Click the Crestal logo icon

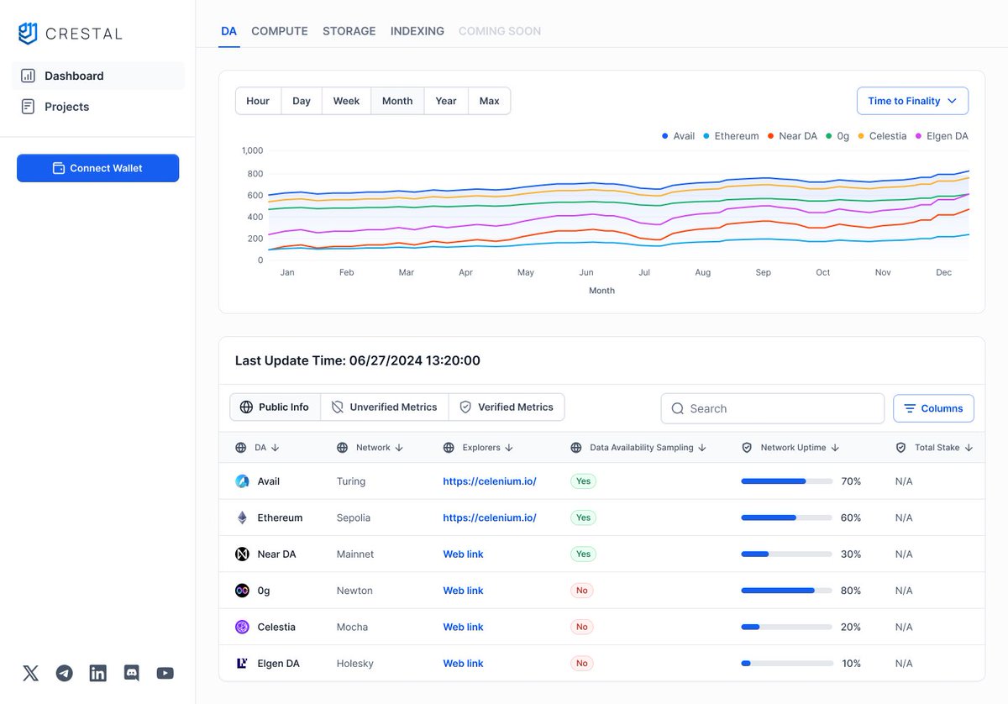click(28, 33)
